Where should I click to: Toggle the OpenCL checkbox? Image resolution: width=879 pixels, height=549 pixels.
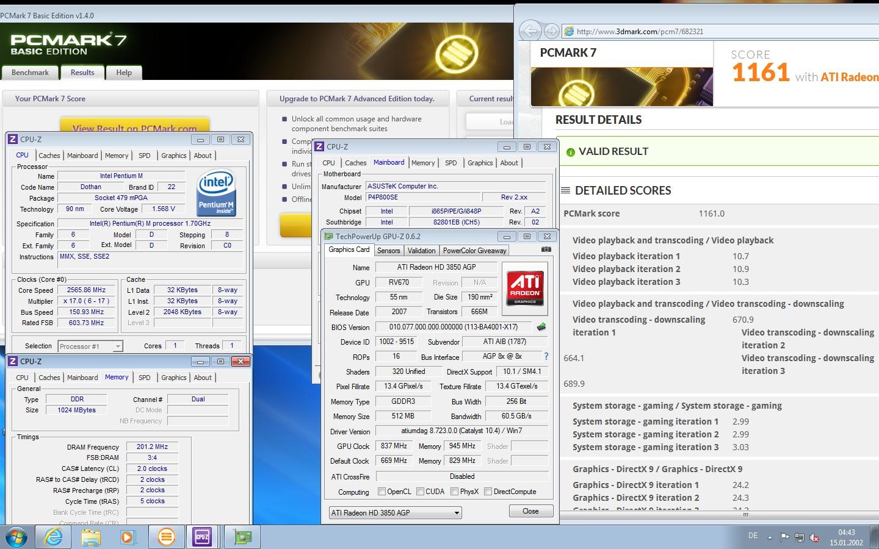382,491
